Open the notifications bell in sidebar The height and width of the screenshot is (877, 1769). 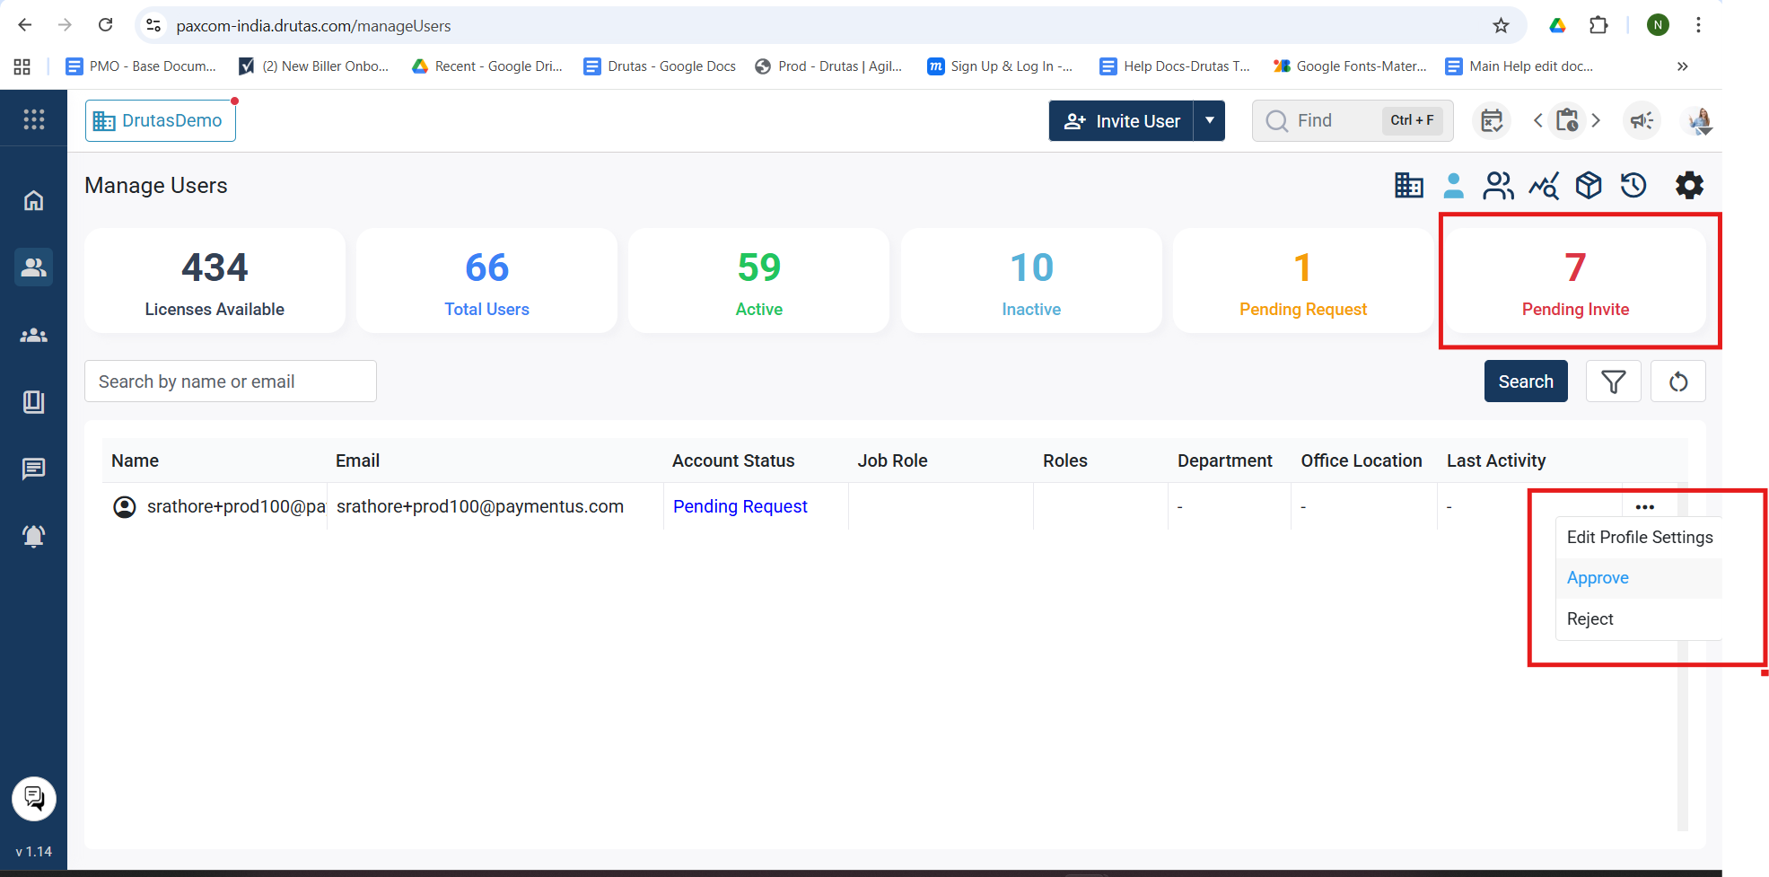33,536
